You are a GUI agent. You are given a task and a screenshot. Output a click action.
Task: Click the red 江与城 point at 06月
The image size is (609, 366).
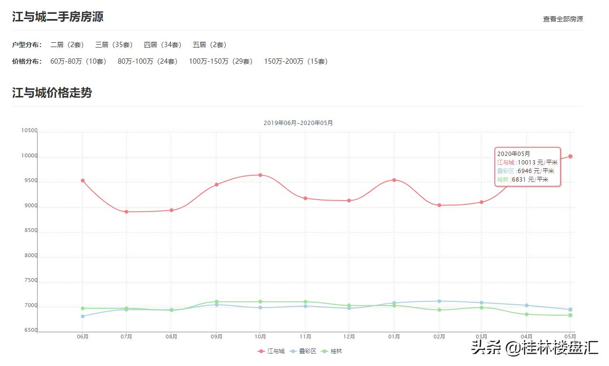point(83,181)
